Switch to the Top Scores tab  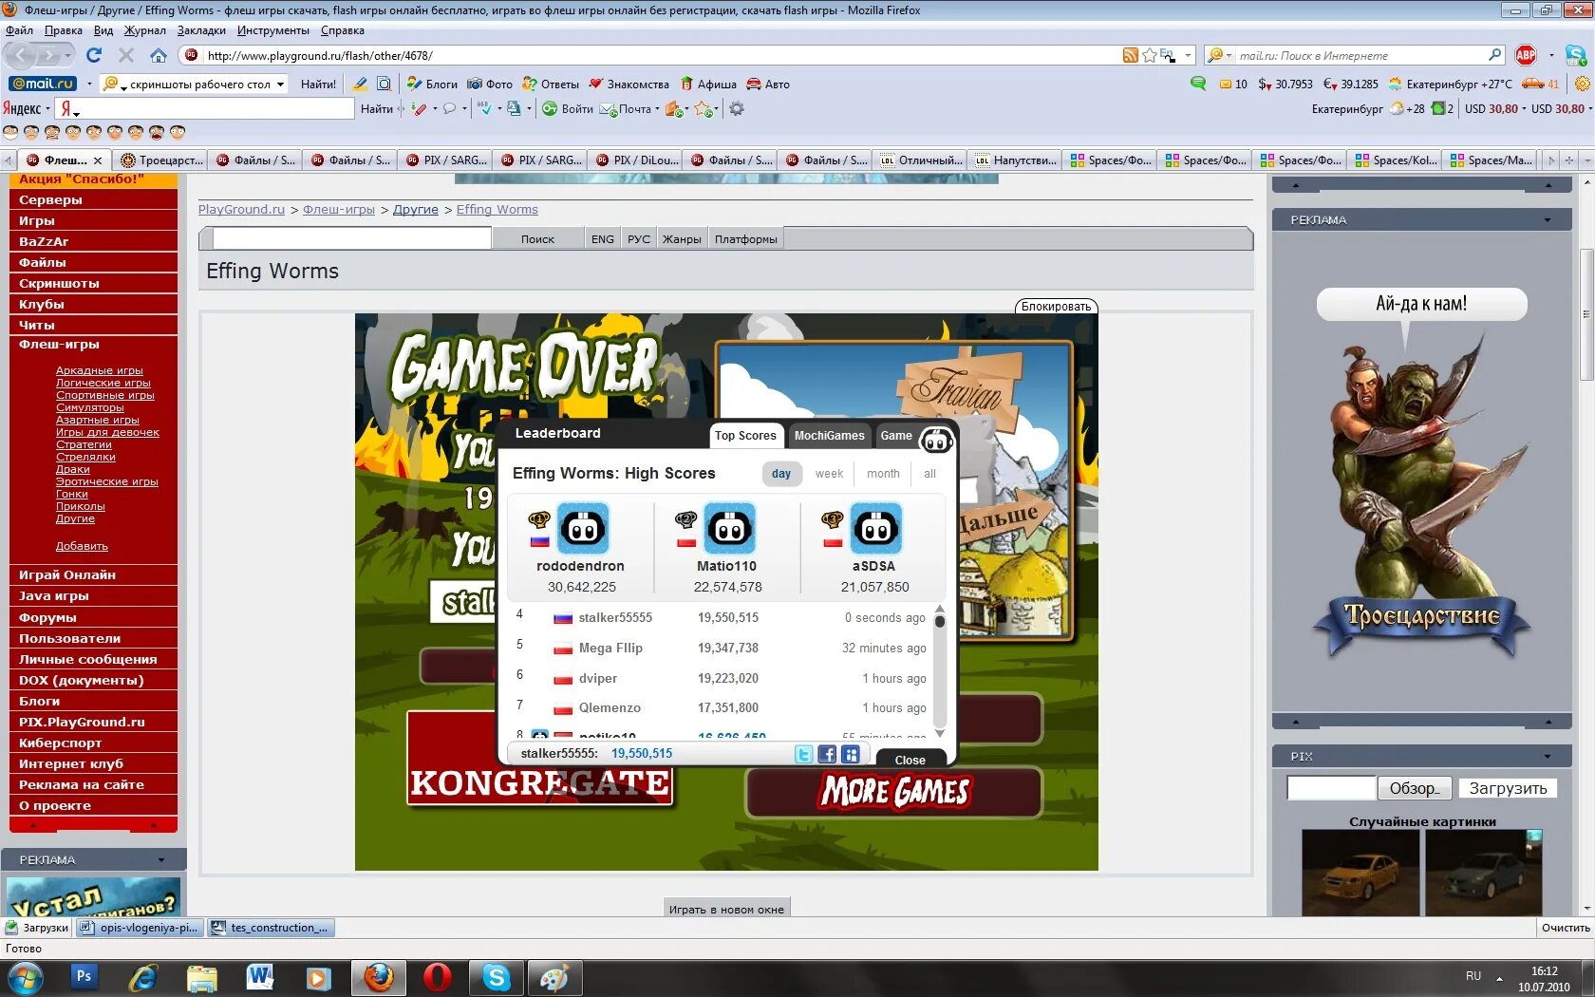[x=745, y=436]
